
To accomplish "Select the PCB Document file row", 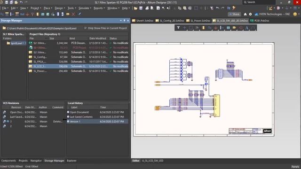I will [x=79, y=43].
